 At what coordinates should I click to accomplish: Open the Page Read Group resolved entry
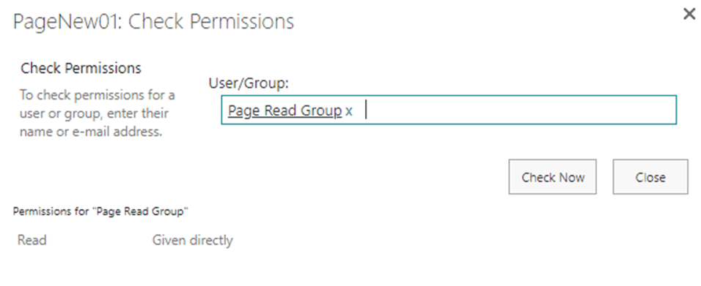pos(285,110)
